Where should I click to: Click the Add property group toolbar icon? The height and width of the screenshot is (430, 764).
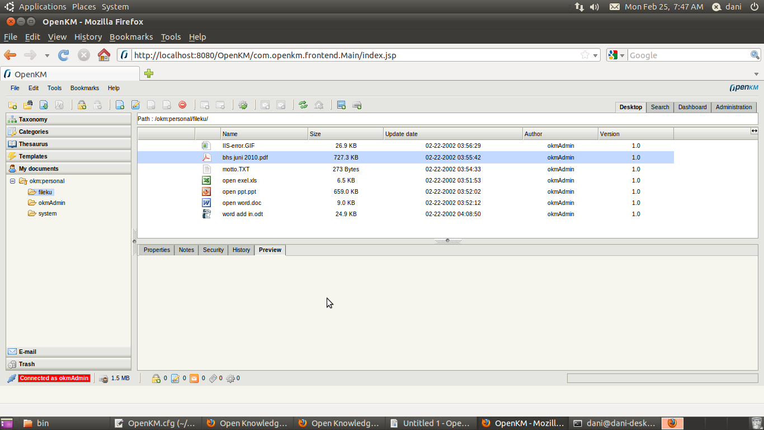205,105
